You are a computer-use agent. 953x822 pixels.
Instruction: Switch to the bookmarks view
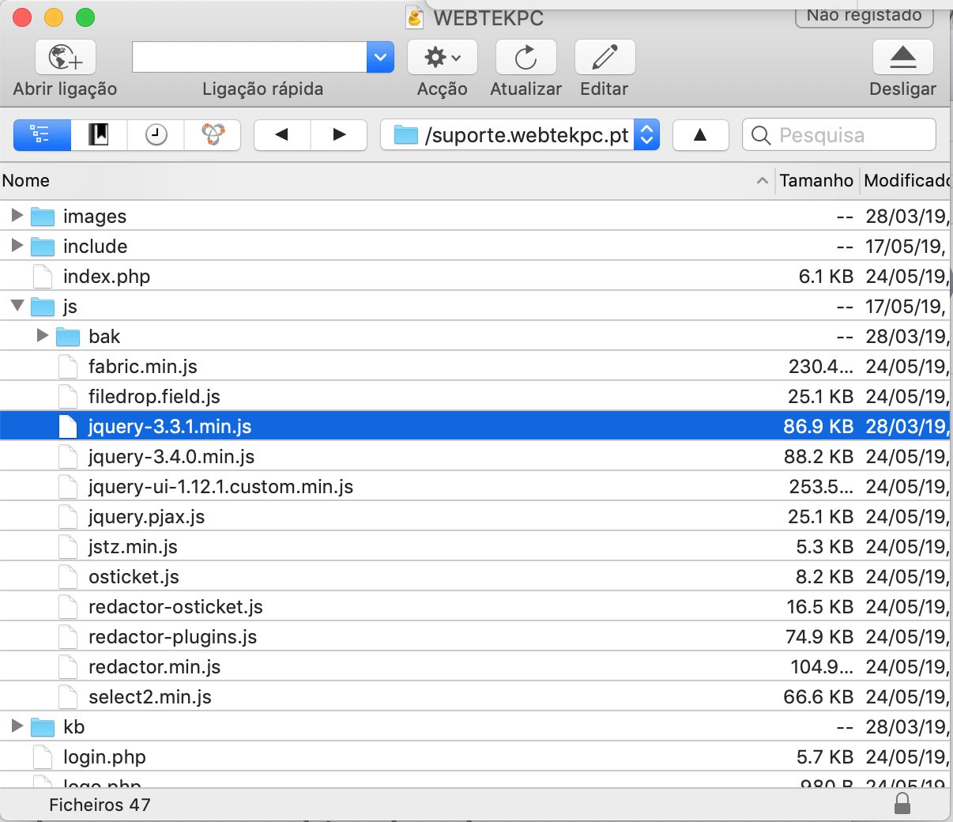pos(99,135)
